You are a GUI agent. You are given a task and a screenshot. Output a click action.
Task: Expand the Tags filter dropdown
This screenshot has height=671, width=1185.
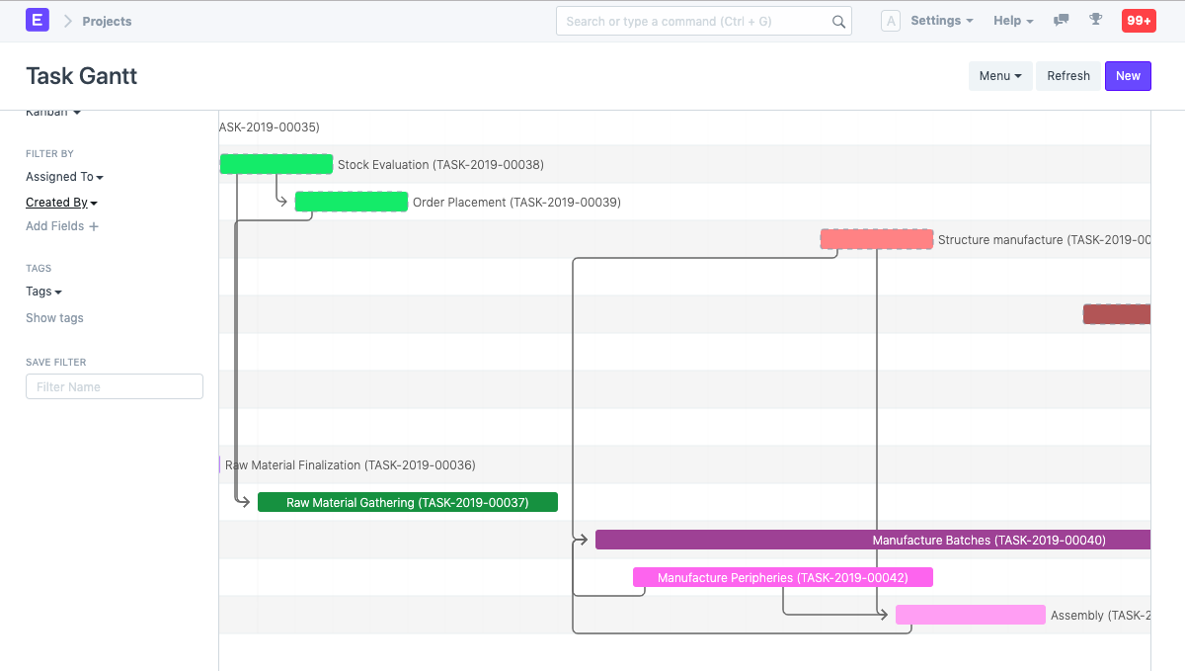pos(43,291)
